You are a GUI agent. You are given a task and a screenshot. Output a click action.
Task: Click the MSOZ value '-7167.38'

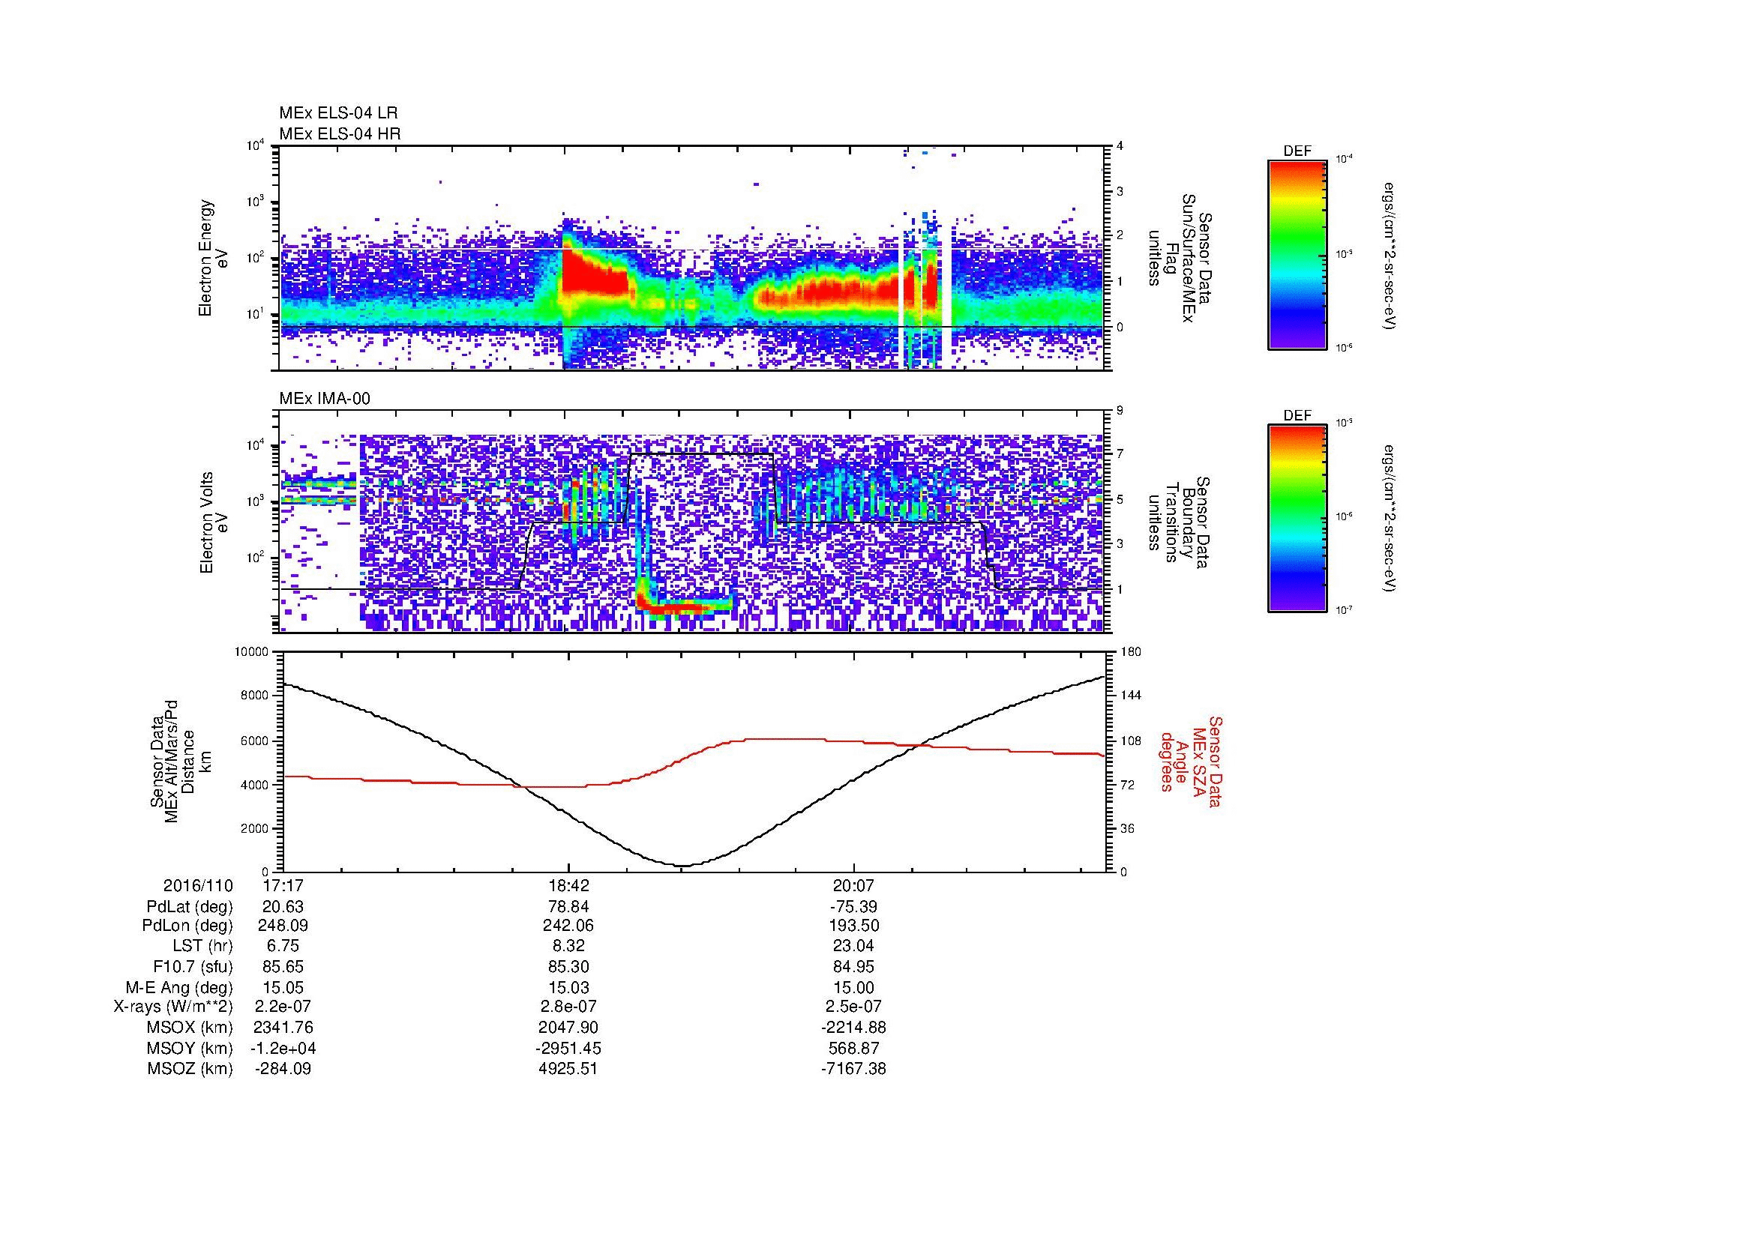853,1069
